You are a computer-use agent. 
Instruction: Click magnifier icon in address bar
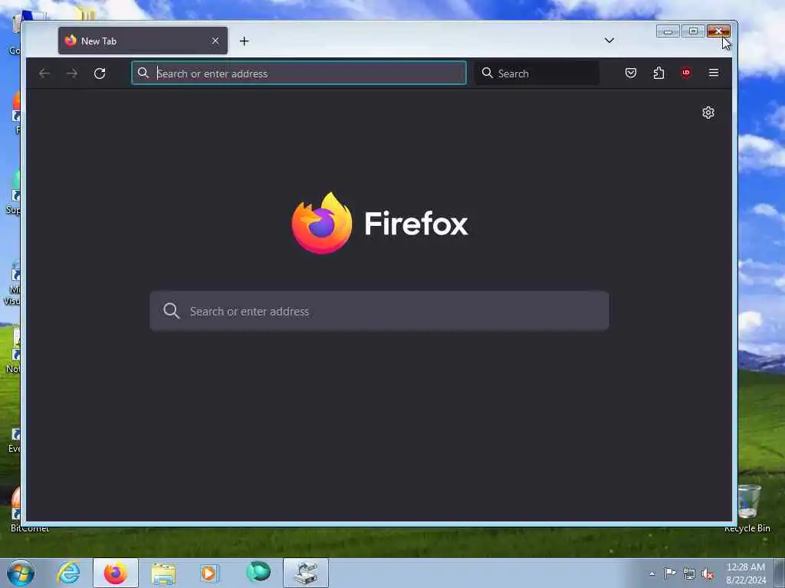(x=143, y=73)
